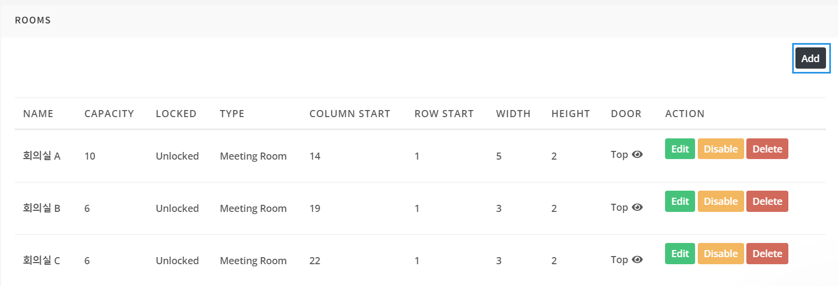This screenshot has height=286, width=838.
Task: Click the eye icon for 회의실 B door
Action: (637, 207)
